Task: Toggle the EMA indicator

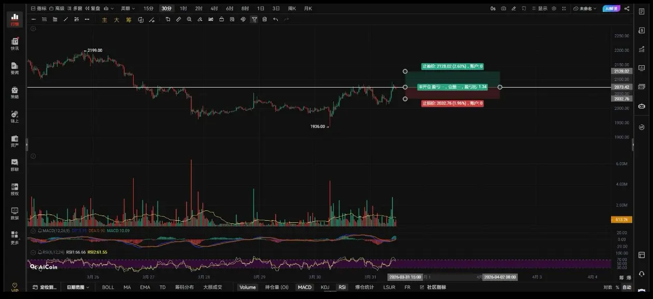Action: tap(145, 287)
